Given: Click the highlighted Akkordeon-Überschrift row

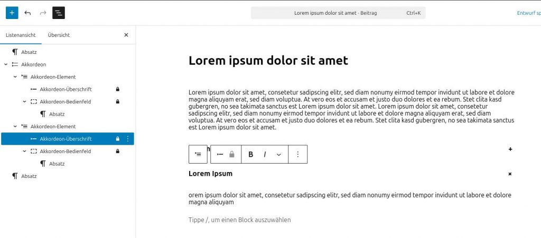Looking at the screenshot, I should 68,139.
